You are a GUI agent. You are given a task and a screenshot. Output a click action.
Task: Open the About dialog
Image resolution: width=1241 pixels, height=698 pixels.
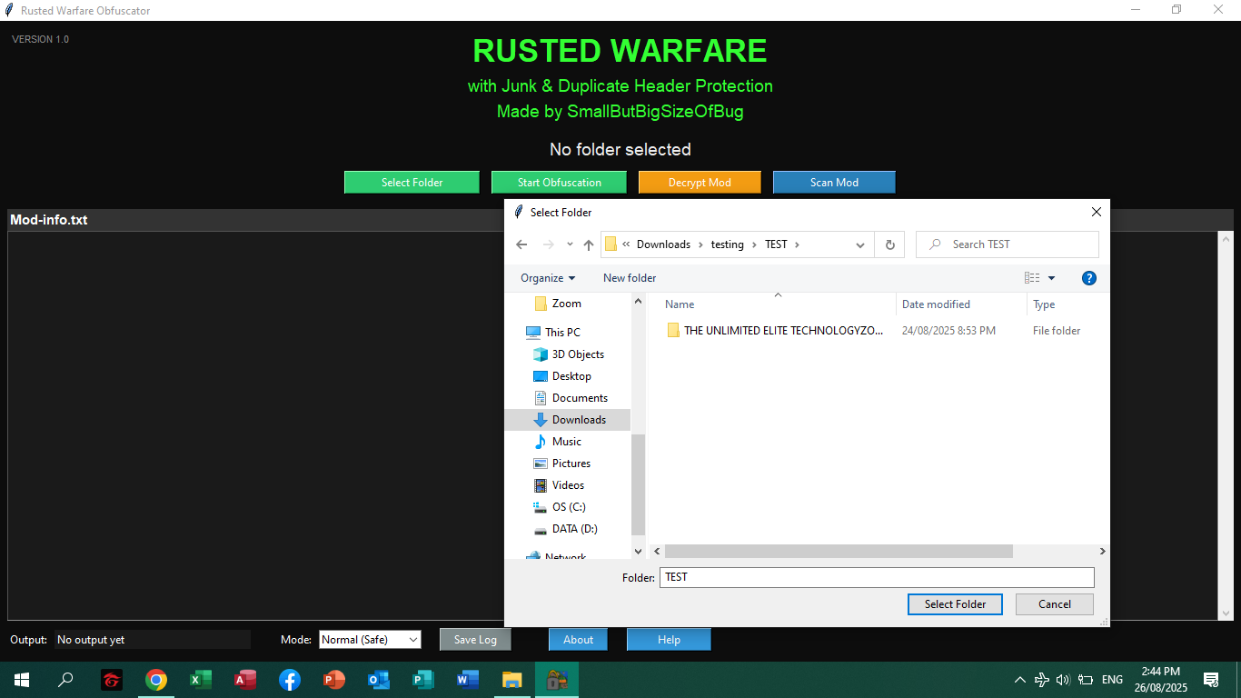[x=578, y=640]
